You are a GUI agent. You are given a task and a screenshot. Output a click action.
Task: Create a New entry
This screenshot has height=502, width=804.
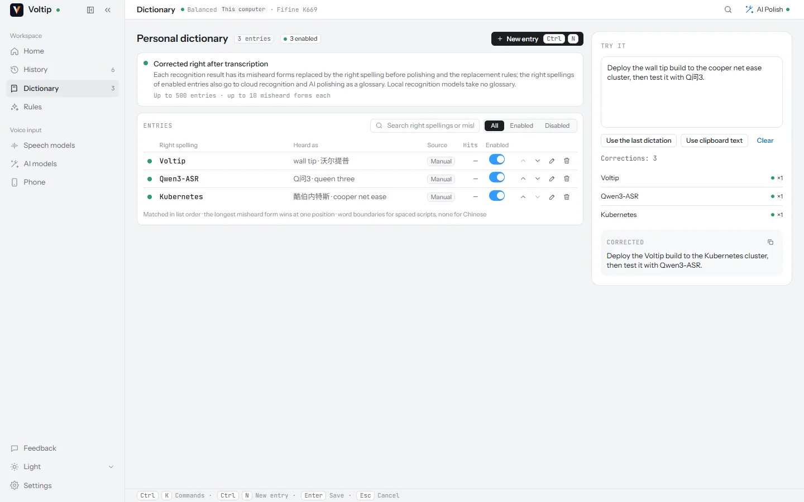(x=537, y=39)
